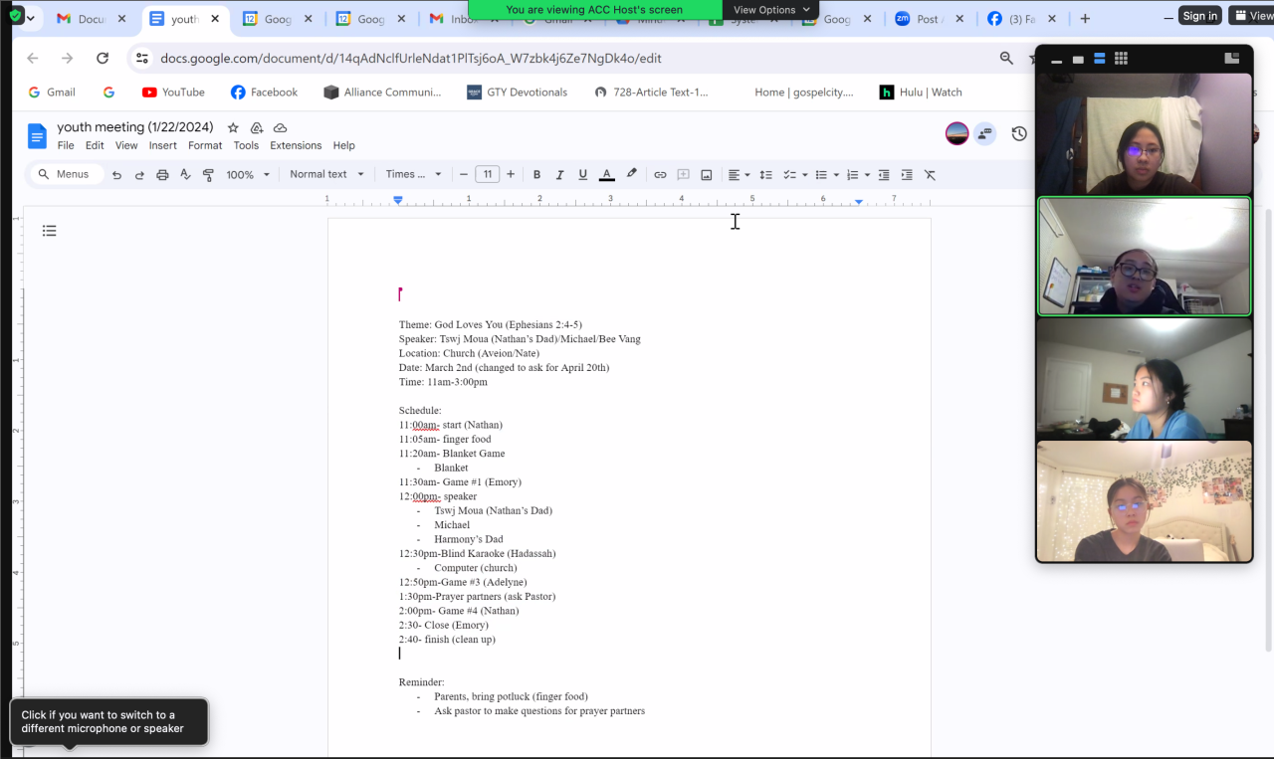
Task: Open the File menu
Action: tap(66, 145)
